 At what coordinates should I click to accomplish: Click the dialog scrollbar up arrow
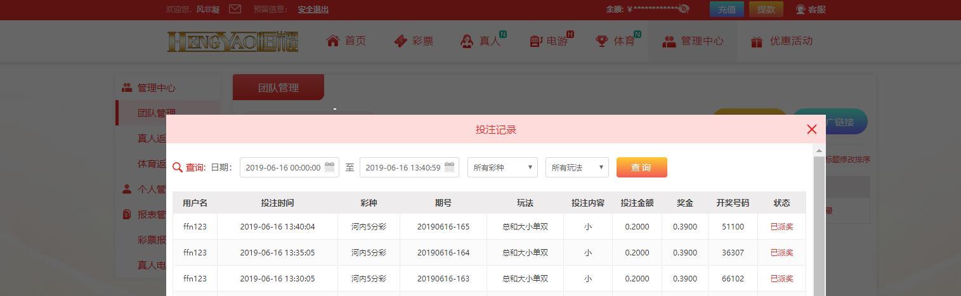819,150
